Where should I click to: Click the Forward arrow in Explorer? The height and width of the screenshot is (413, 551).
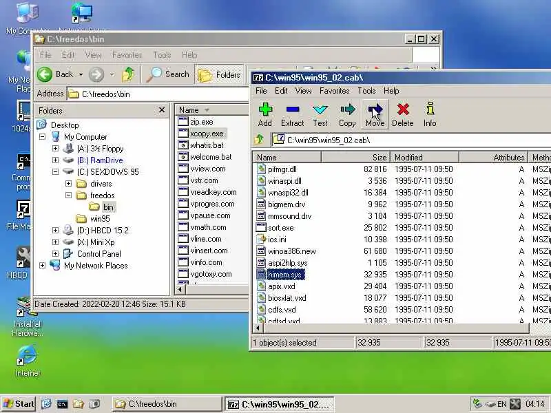(96, 74)
